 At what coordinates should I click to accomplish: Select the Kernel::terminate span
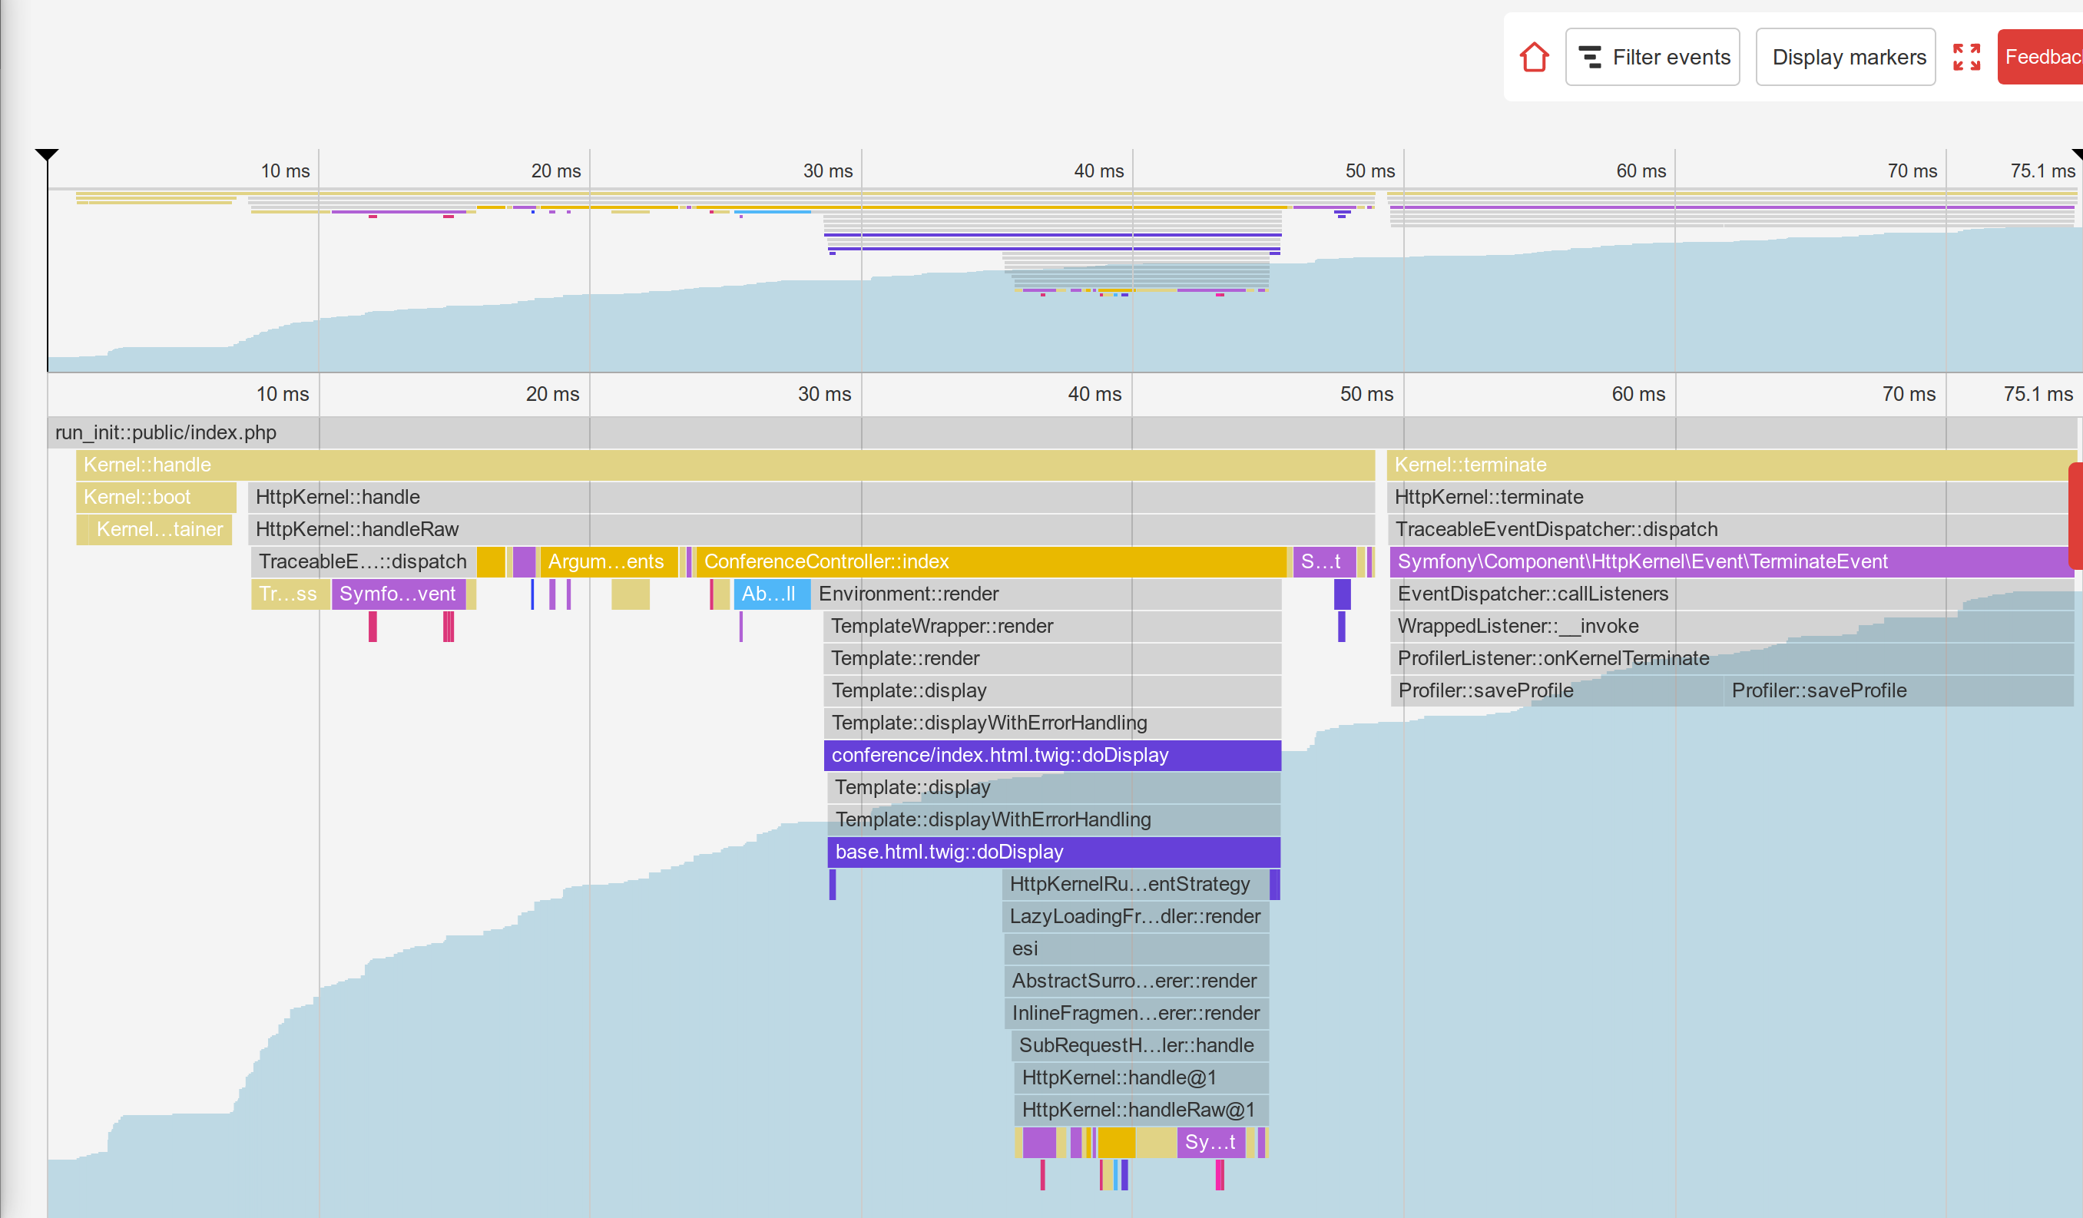pos(1653,465)
